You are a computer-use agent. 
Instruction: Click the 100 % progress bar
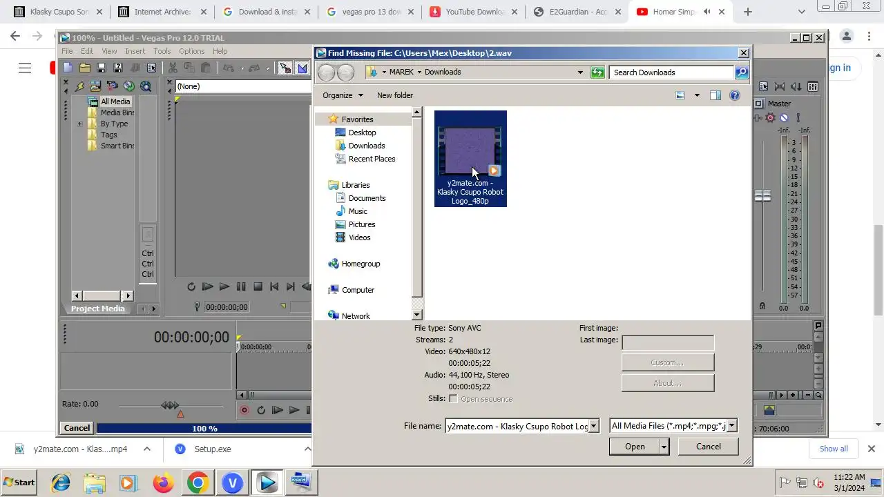[204, 428]
